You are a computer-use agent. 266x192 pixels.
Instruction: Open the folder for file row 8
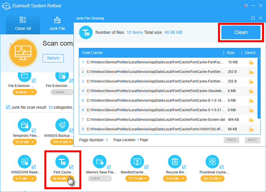tap(251, 130)
